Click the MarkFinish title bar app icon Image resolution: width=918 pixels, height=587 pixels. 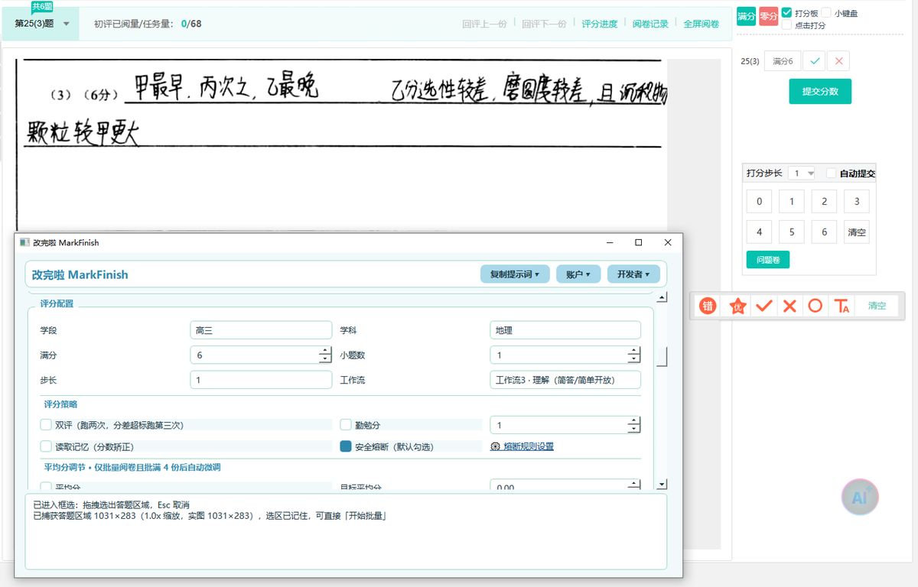click(x=25, y=242)
